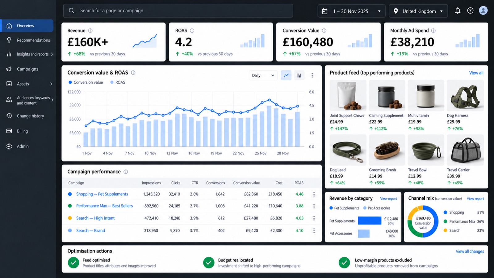Open the 1 – 30 Nov 2025 date dropdown
Screen dimensions: 494x278
point(351,11)
